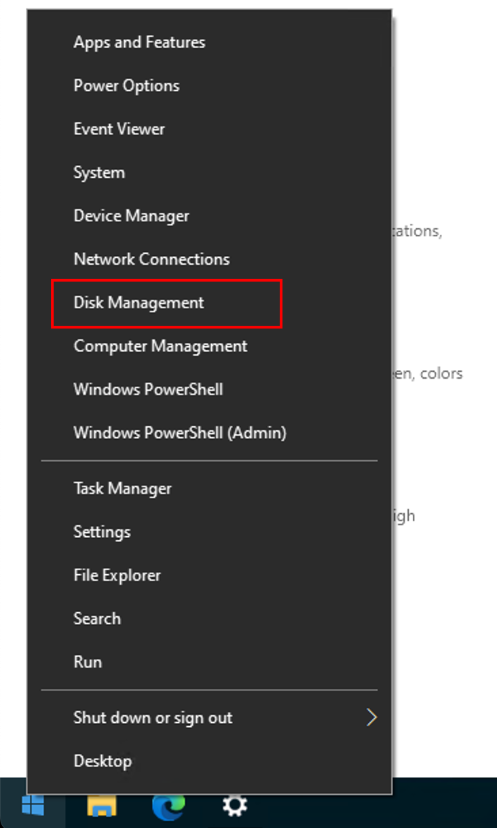Select Apps and Features
The width and height of the screenshot is (497, 828).
pos(209,42)
